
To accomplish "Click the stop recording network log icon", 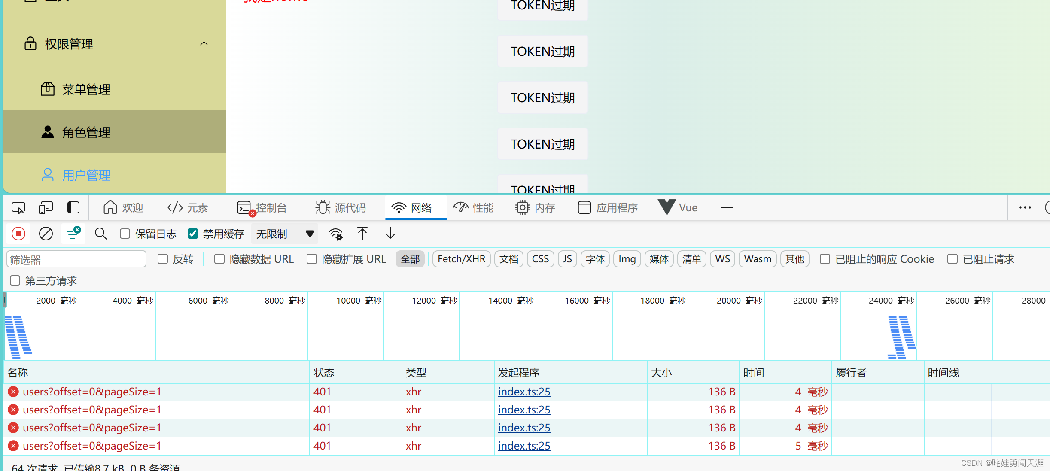I will point(18,234).
